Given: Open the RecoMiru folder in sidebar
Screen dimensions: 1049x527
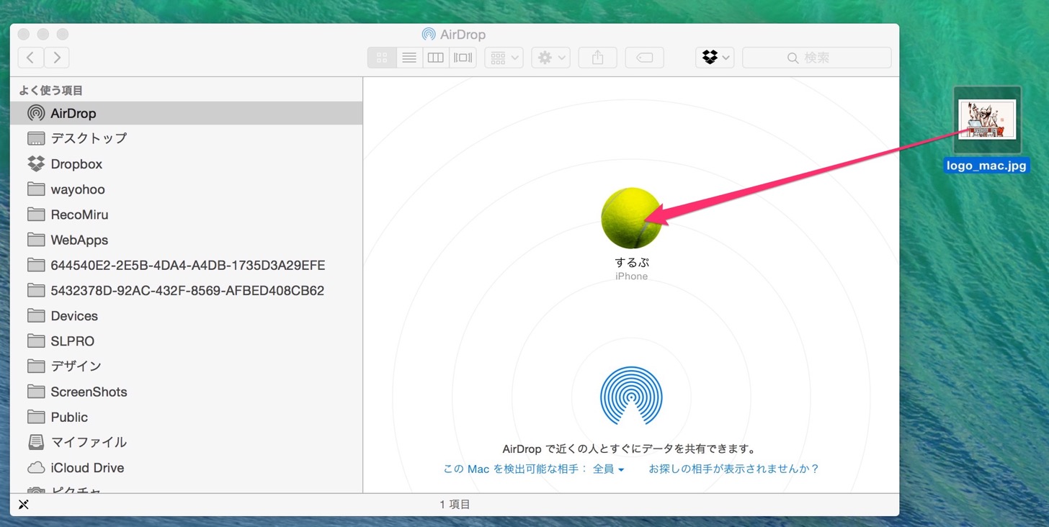Looking at the screenshot, I should [186, 215].
